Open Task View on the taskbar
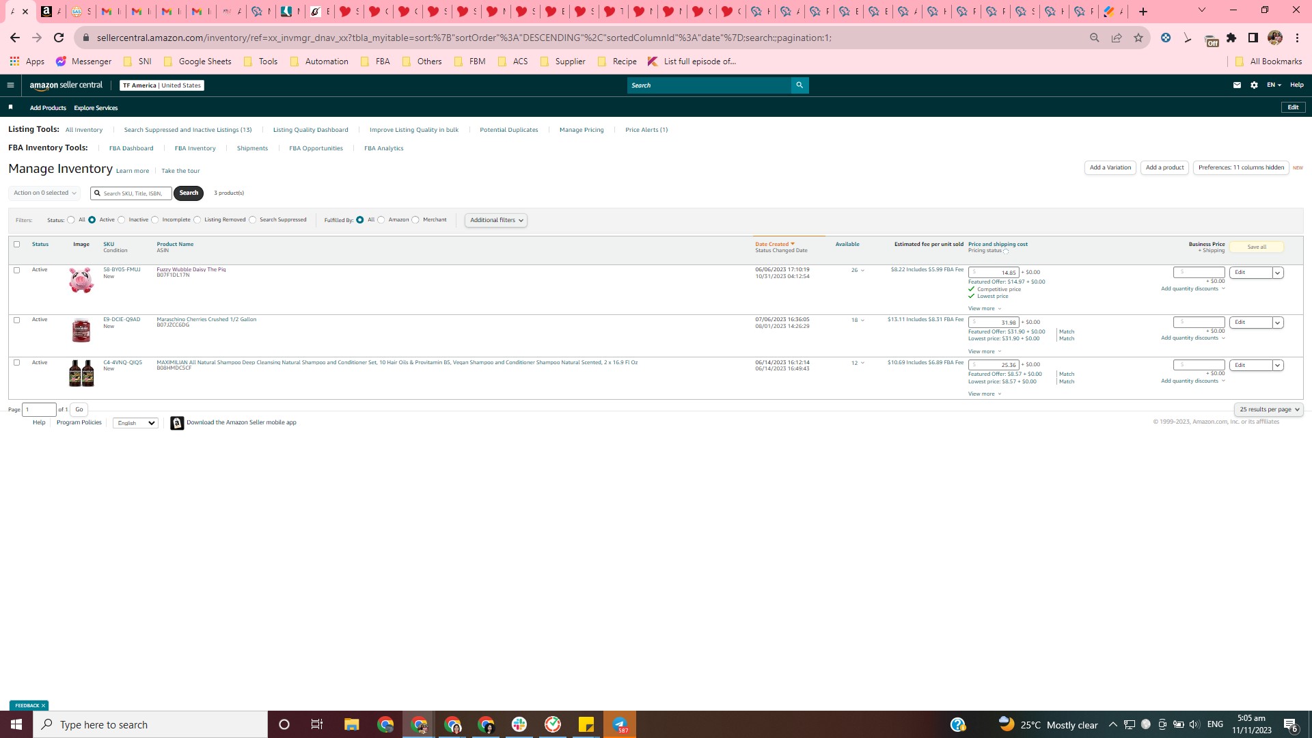1312x738 pixels. coord(316,724)
